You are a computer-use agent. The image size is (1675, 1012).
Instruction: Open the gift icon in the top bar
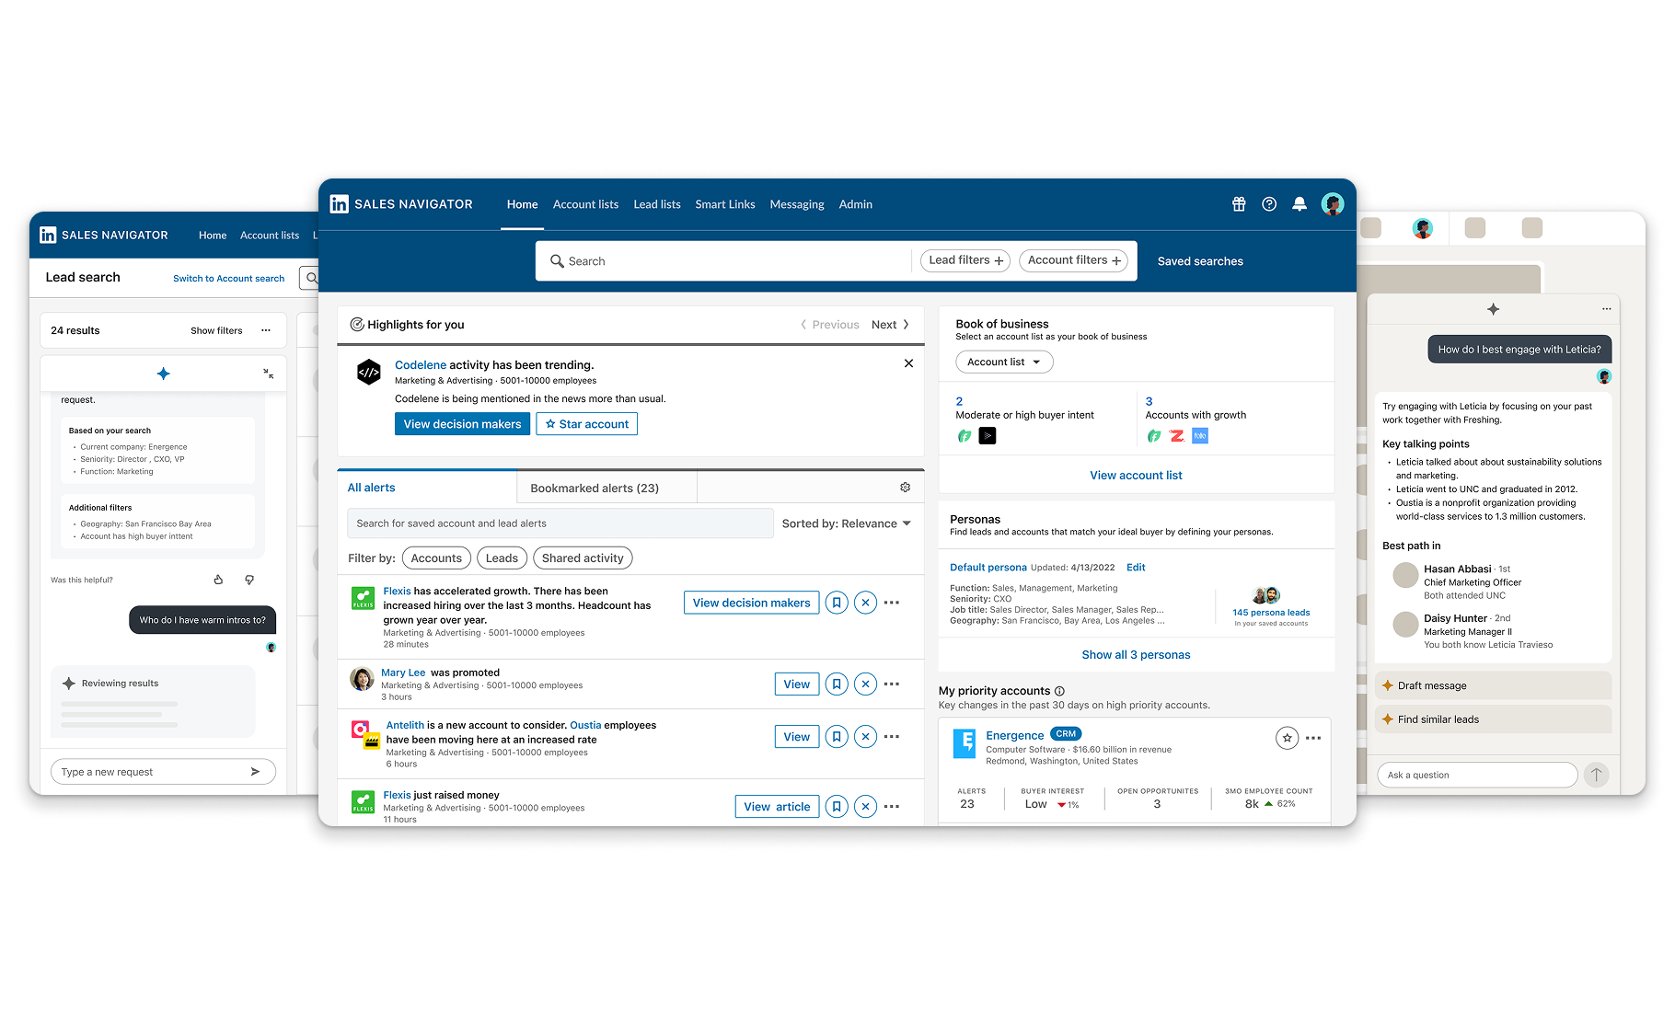(x=1239, y=204)
